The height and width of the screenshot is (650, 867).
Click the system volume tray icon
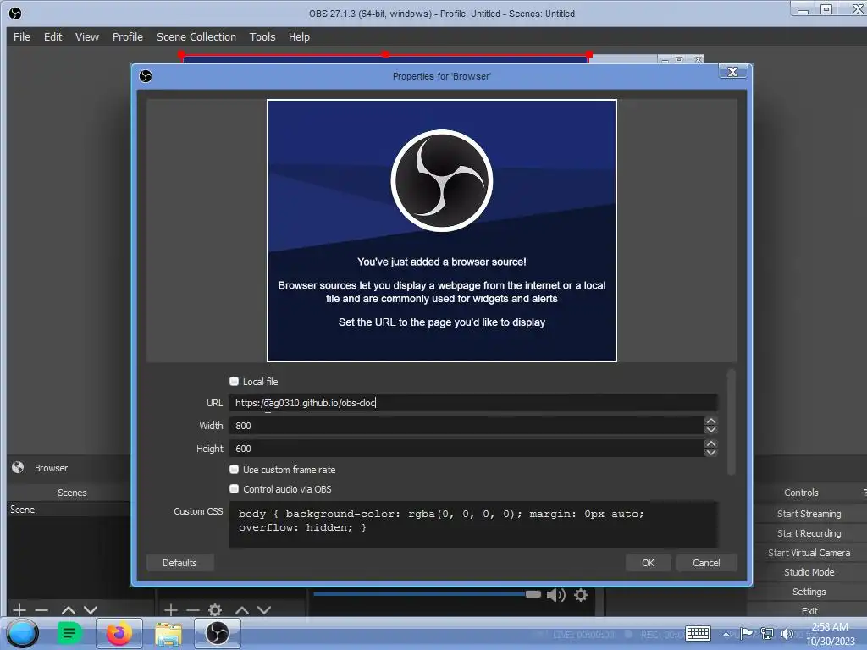(x=787, y=633)
